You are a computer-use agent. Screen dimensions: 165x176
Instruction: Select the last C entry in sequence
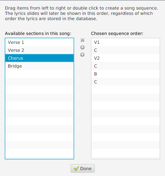click(125, 82)
